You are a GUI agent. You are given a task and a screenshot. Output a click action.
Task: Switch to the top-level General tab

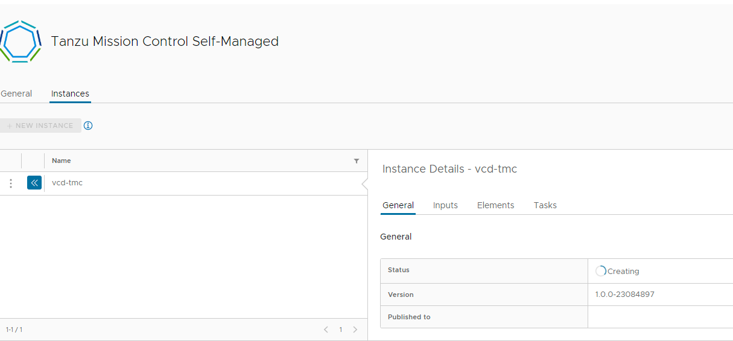point(16,94)
